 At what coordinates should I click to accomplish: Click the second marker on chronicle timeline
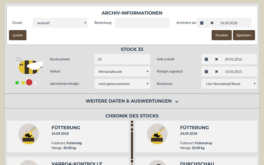point(132,130)
